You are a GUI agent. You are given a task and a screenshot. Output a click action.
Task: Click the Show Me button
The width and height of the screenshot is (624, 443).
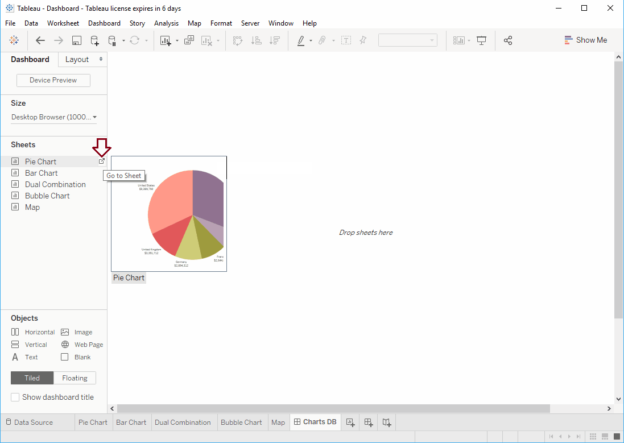pyautogui.click(x=586, y=40)
